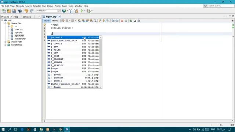
Task: Click the Save All toolbar icon
Action: [19, 11]
